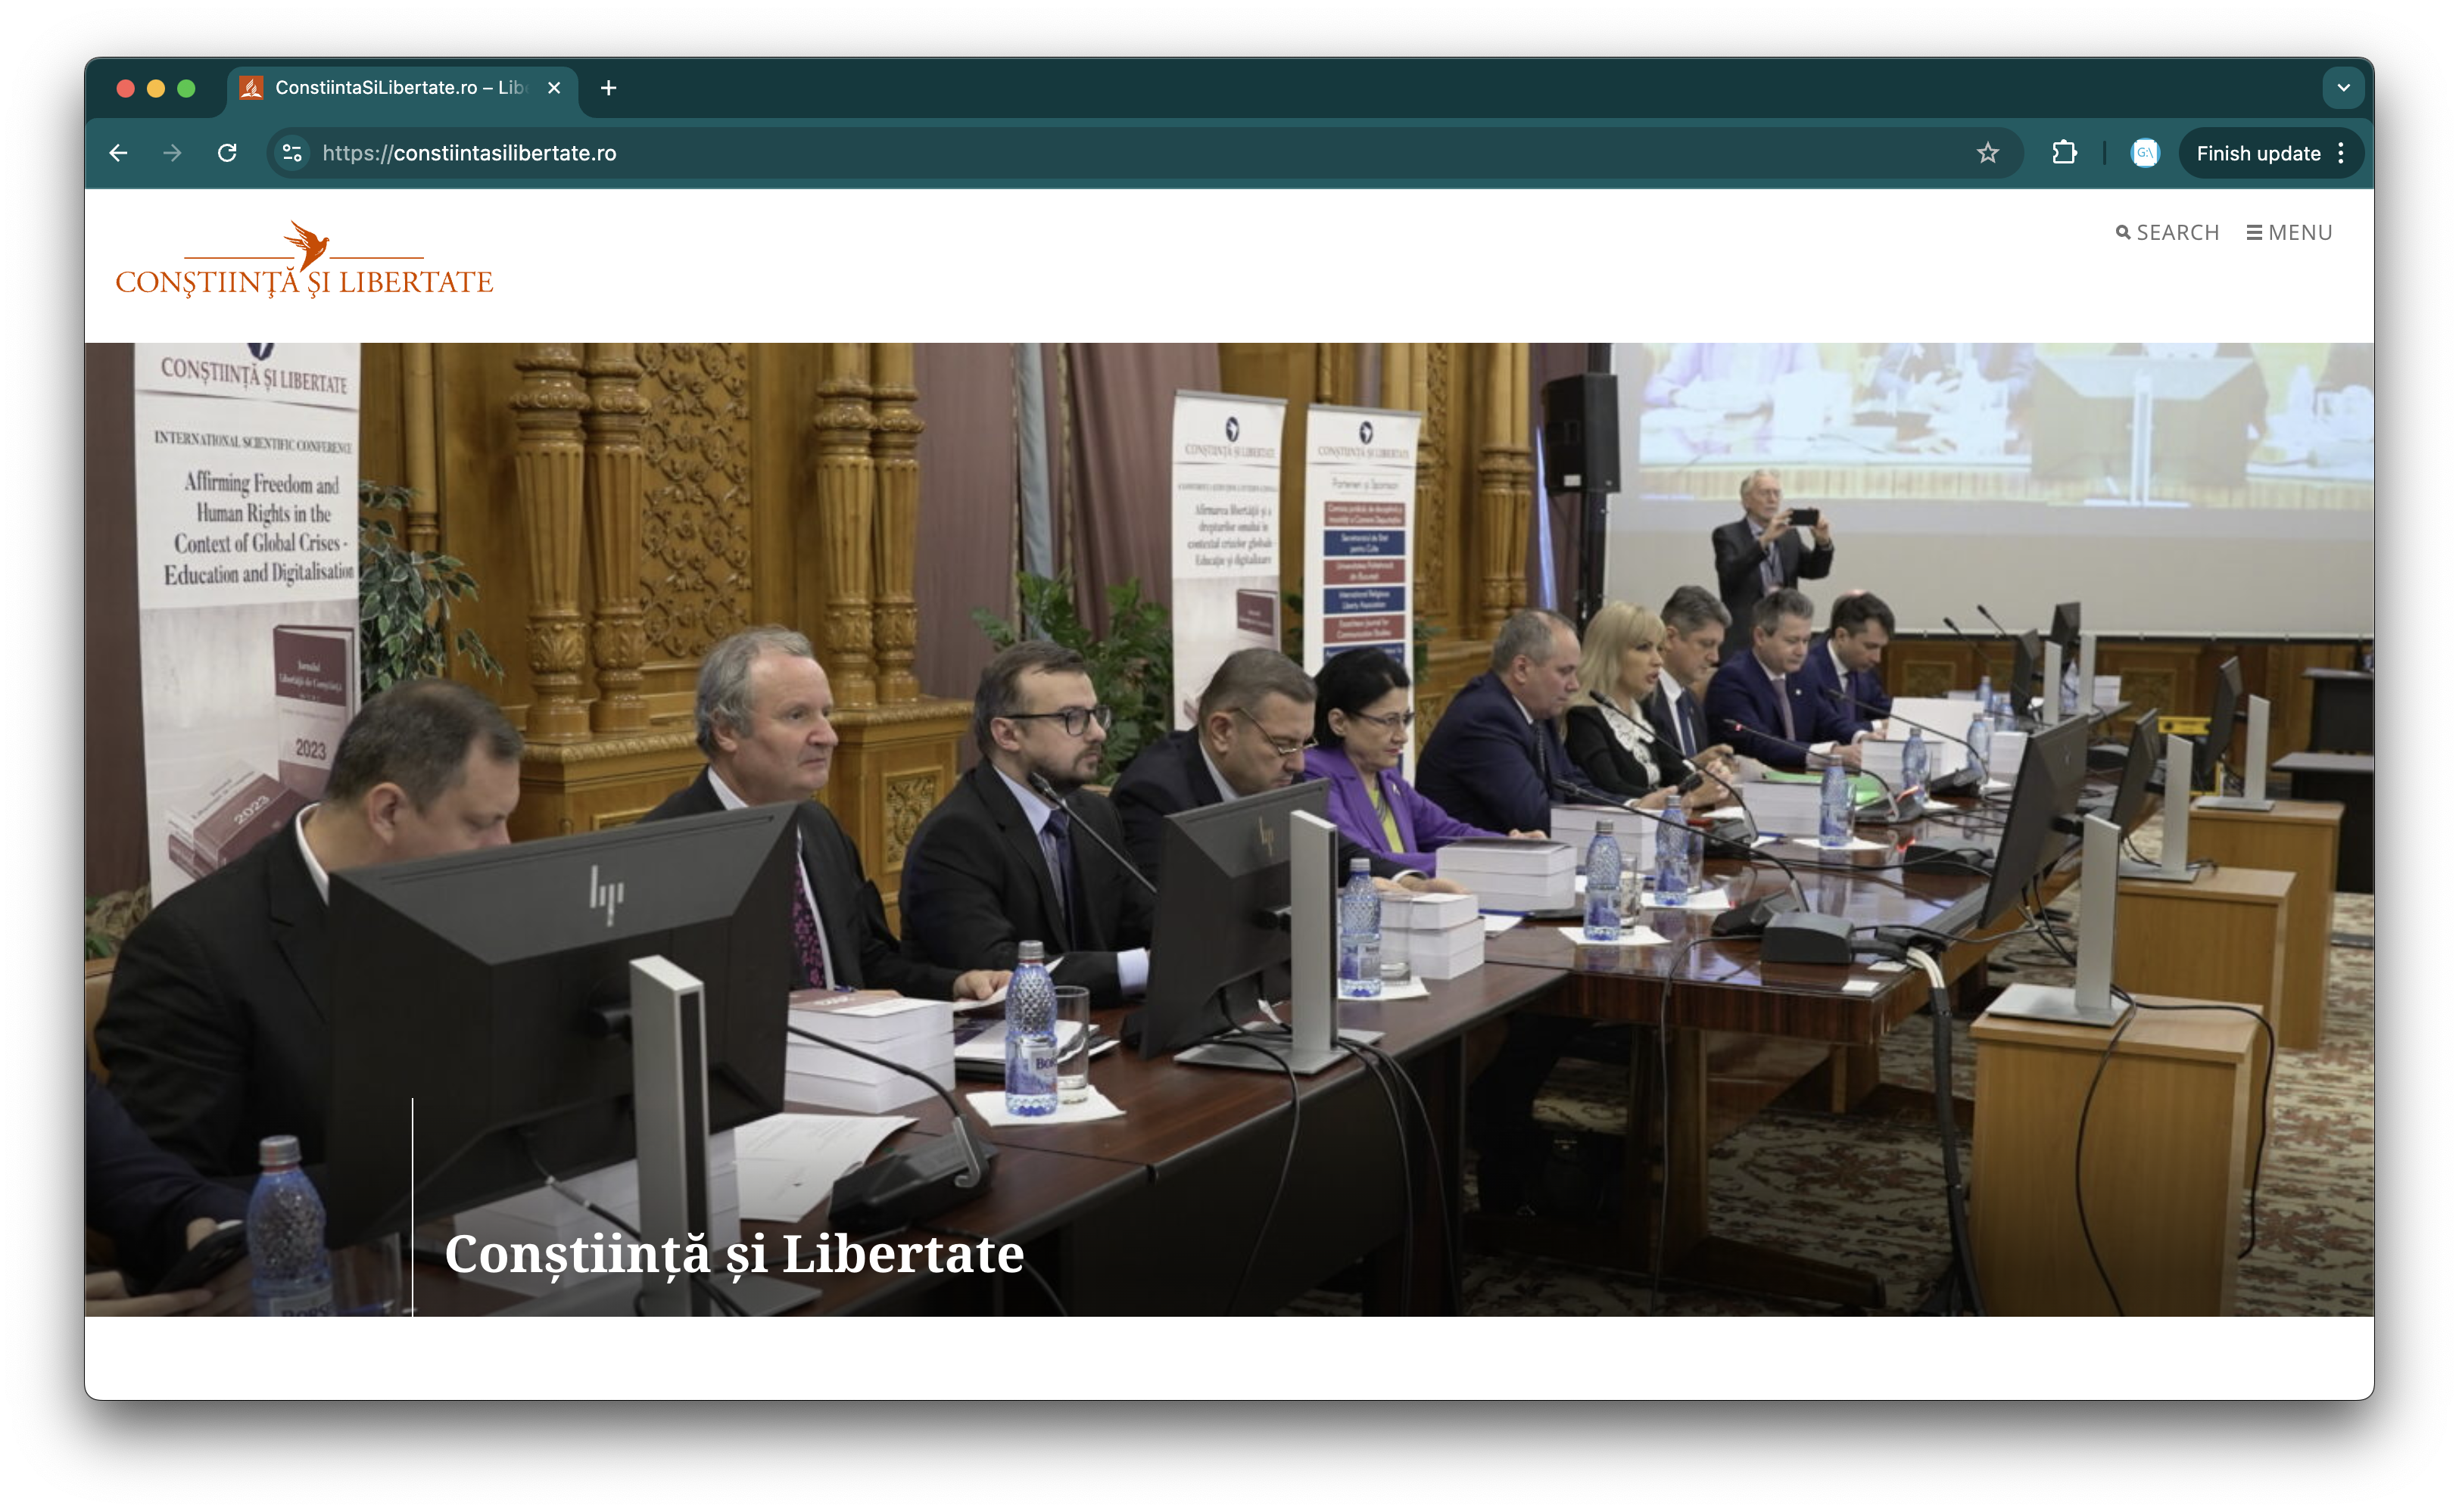Expand the tab search dropdown chevron

2343,88
